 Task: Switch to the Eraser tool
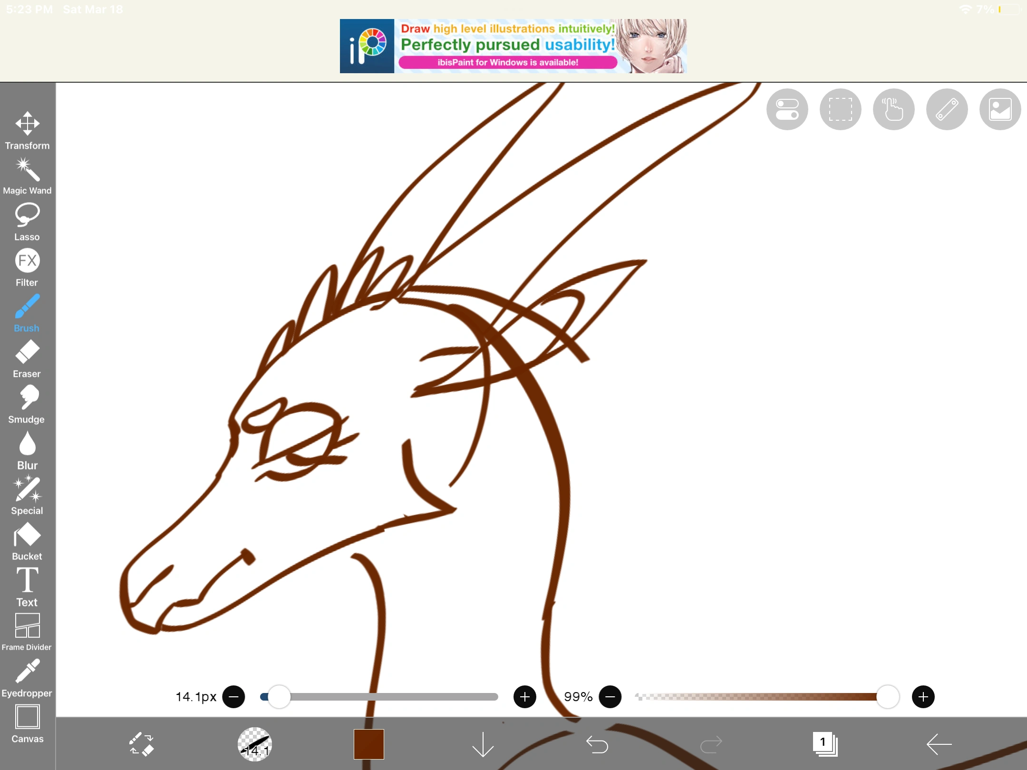[x=27, y=358]
